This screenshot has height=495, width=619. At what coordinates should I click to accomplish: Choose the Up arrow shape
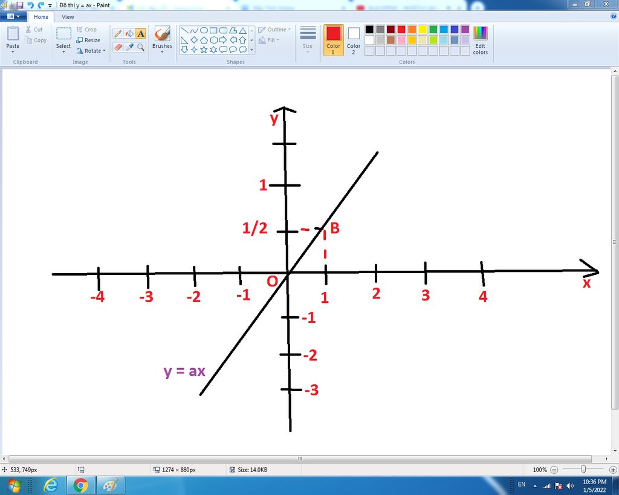tap(242, 40)
